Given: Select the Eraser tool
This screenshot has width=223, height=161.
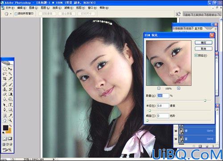Looking at the screenshot, I should (5, 94).
